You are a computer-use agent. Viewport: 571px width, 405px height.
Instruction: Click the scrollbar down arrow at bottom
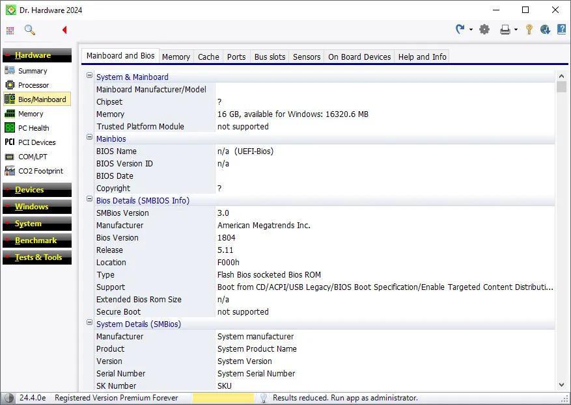(561, 385)
